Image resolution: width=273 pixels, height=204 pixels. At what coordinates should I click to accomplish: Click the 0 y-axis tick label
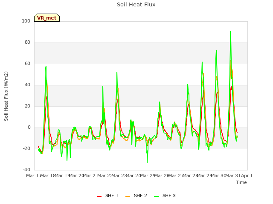pyautogui.click(x=29, y=127)
